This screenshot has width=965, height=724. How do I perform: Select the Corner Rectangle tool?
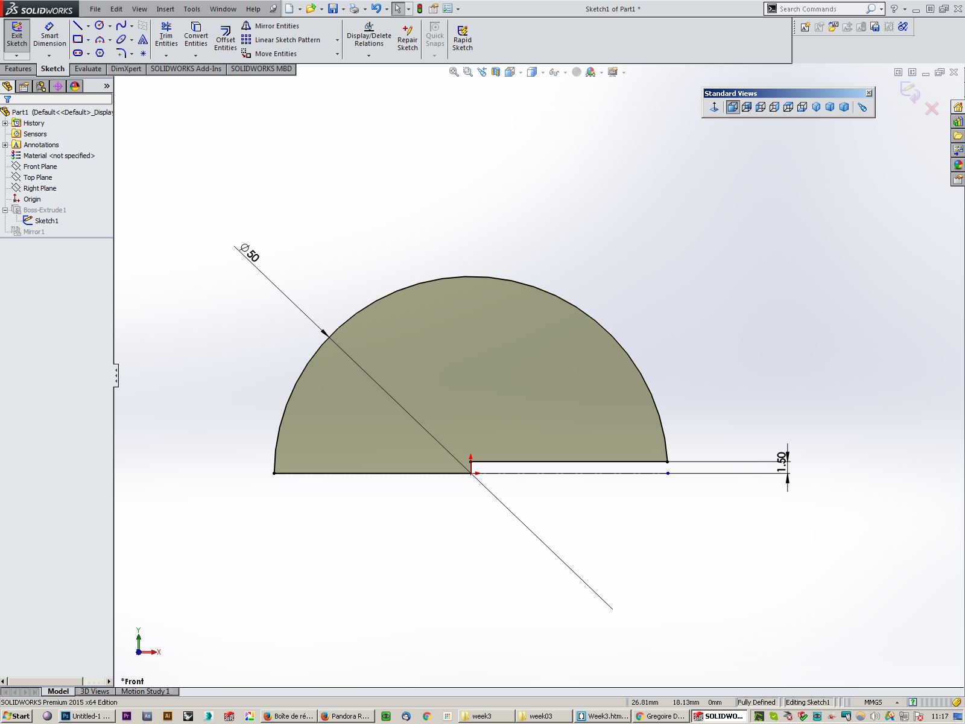78,39
